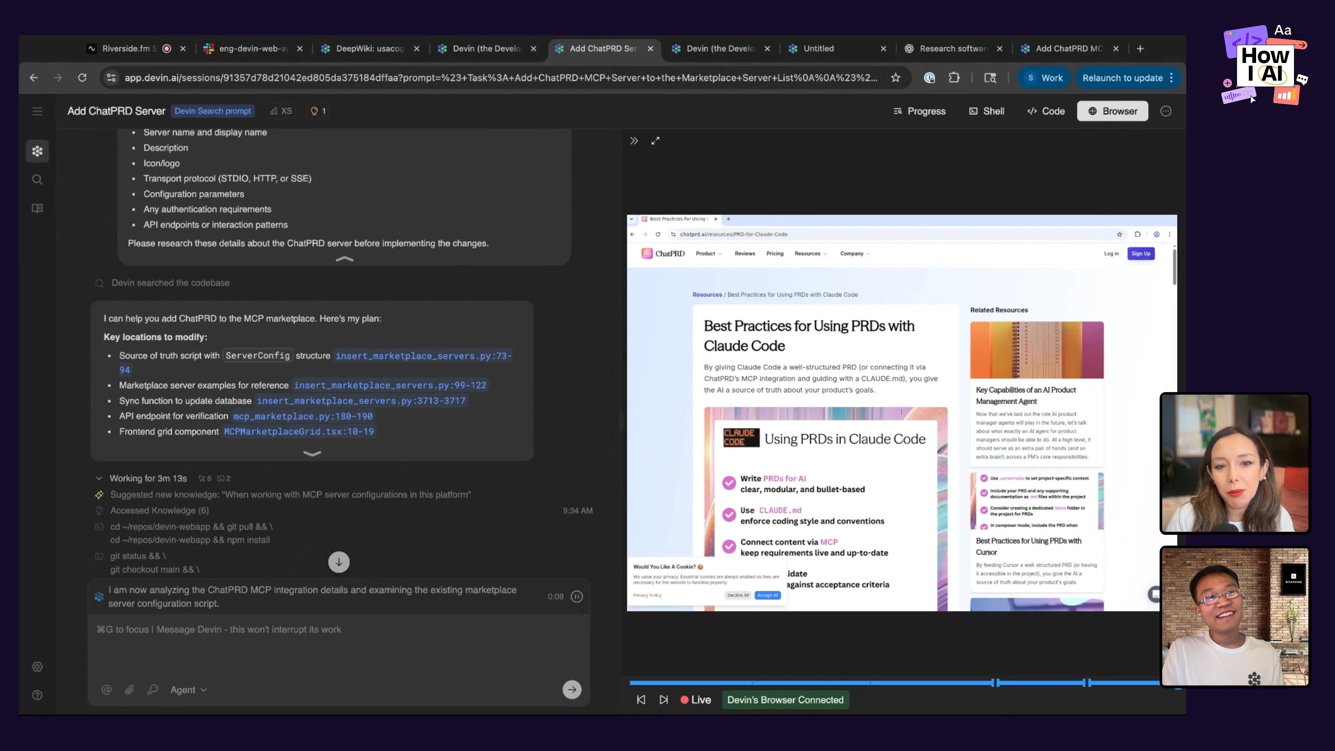1335x751 pixels.
Task: Click the XS session size badge
Action: [281, 111]
